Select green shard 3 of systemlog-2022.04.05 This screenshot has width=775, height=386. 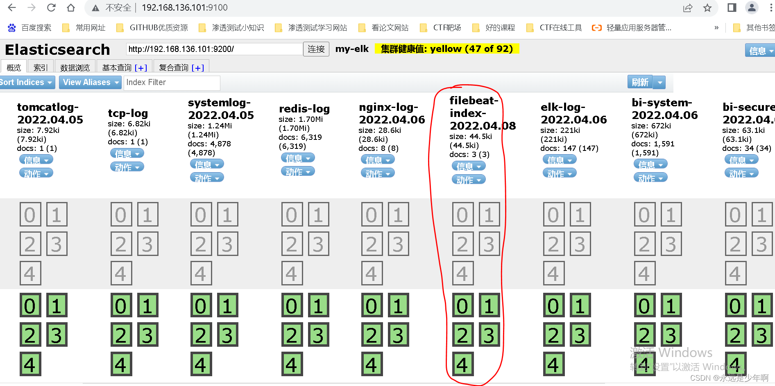[227, 335]
